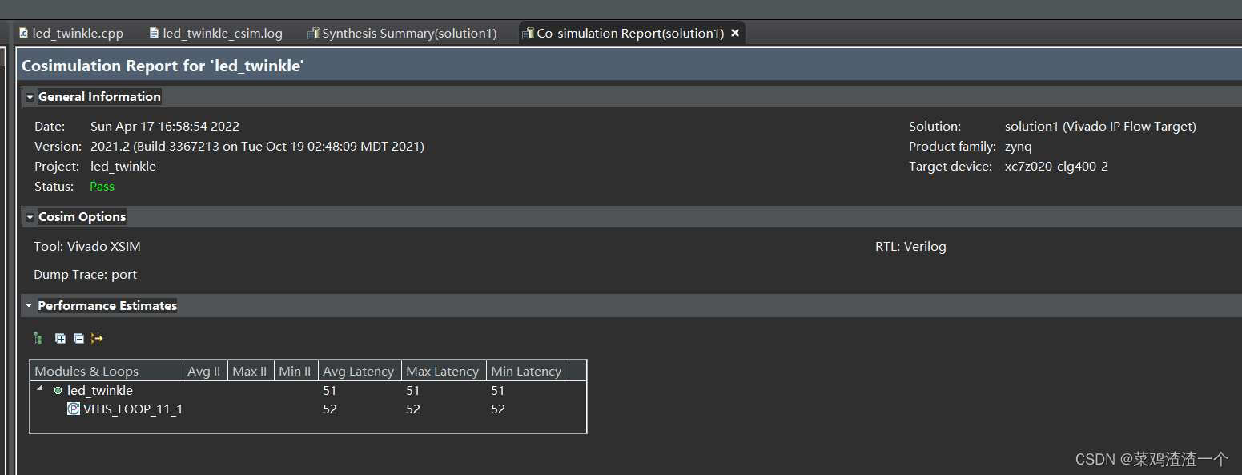Click the General Information section title
The height and width of the screenshot is (475, 1242).
99,97
